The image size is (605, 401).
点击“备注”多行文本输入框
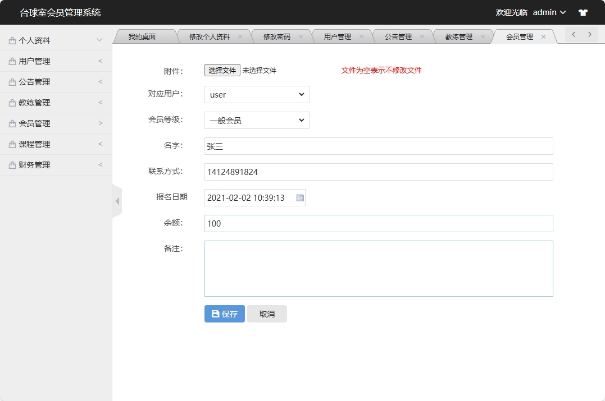(379, 268)
